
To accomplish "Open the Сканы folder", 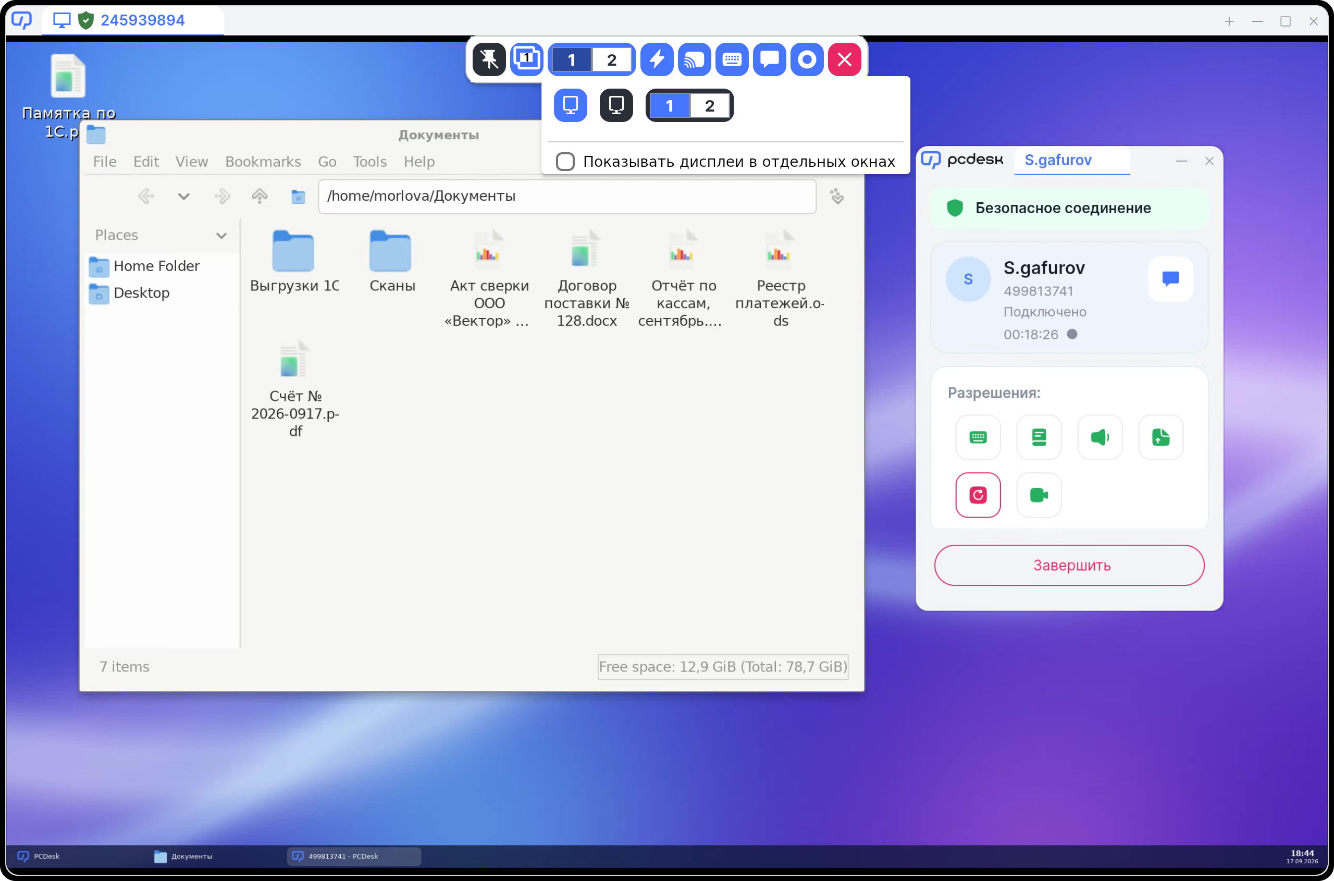I will click(x=392, y=261).
